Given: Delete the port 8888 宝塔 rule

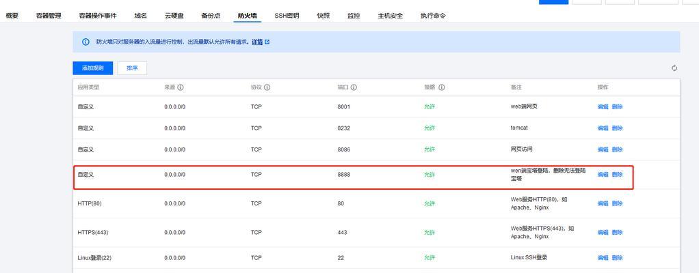Looking at the screenshot, I should [x=617, y=175].
